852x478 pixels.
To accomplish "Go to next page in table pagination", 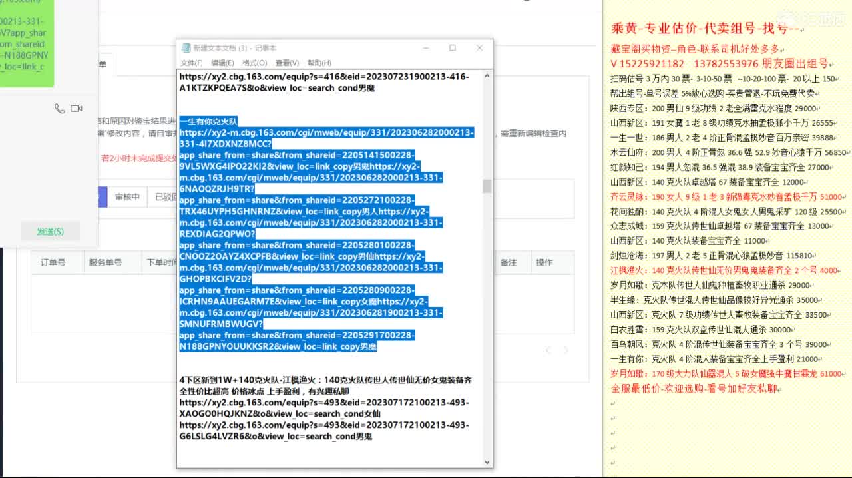I will [x=566, y=350].
